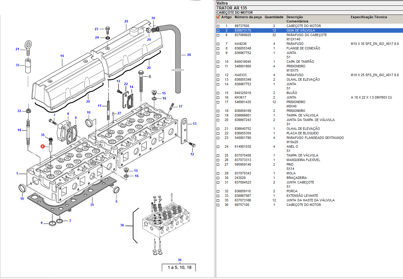The image size is (403, 279).
Task: Click the Quantidade column header
Action: pos(274,17)
